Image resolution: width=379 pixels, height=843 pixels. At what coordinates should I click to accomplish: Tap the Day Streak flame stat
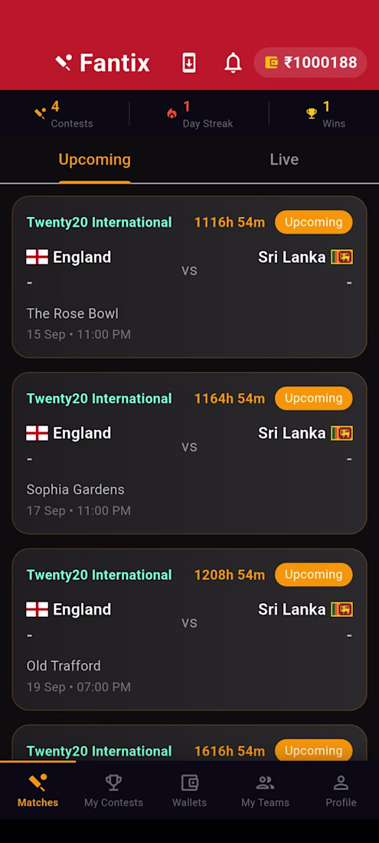click(199, 114)
